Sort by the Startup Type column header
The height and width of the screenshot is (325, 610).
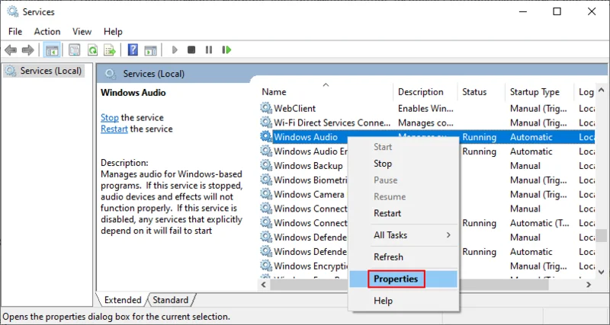tap(539, 92)
